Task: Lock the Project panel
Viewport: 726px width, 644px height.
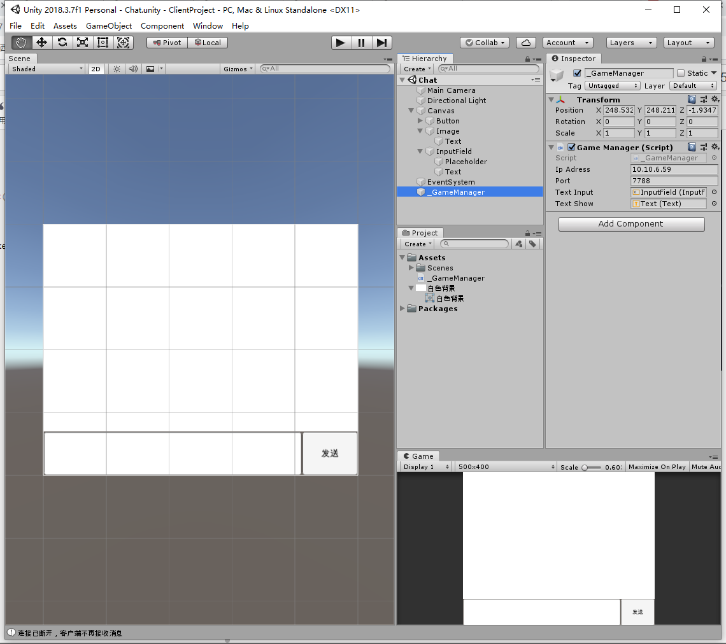Action: (x=527, y=233)
